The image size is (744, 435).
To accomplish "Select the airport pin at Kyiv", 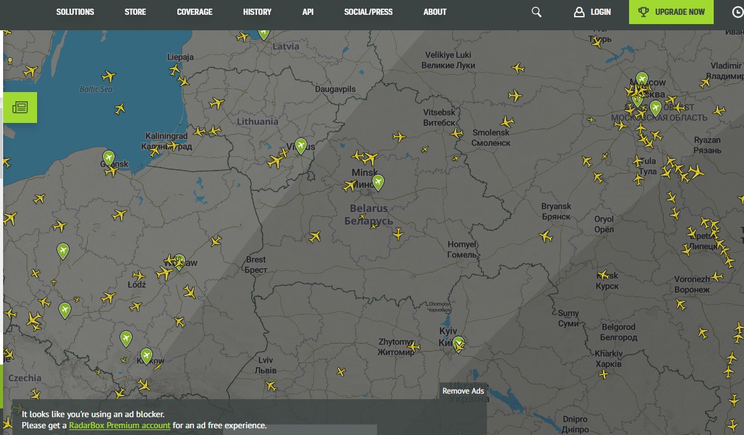I will [458, 343].
